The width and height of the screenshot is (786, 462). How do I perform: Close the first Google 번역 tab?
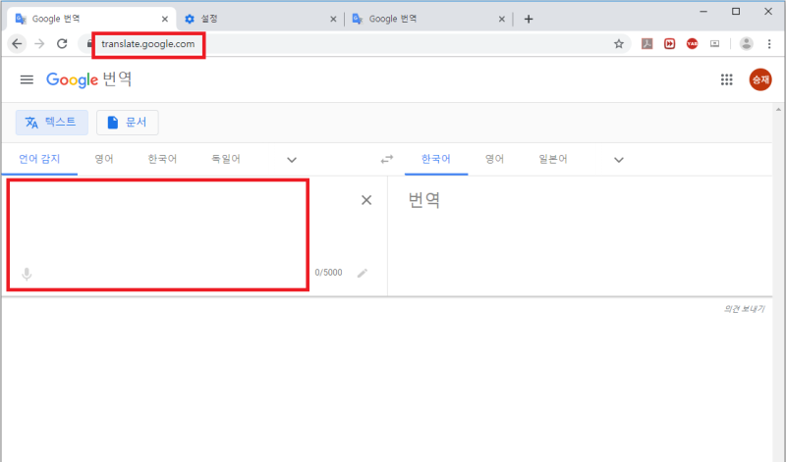(x=164, y=19)
